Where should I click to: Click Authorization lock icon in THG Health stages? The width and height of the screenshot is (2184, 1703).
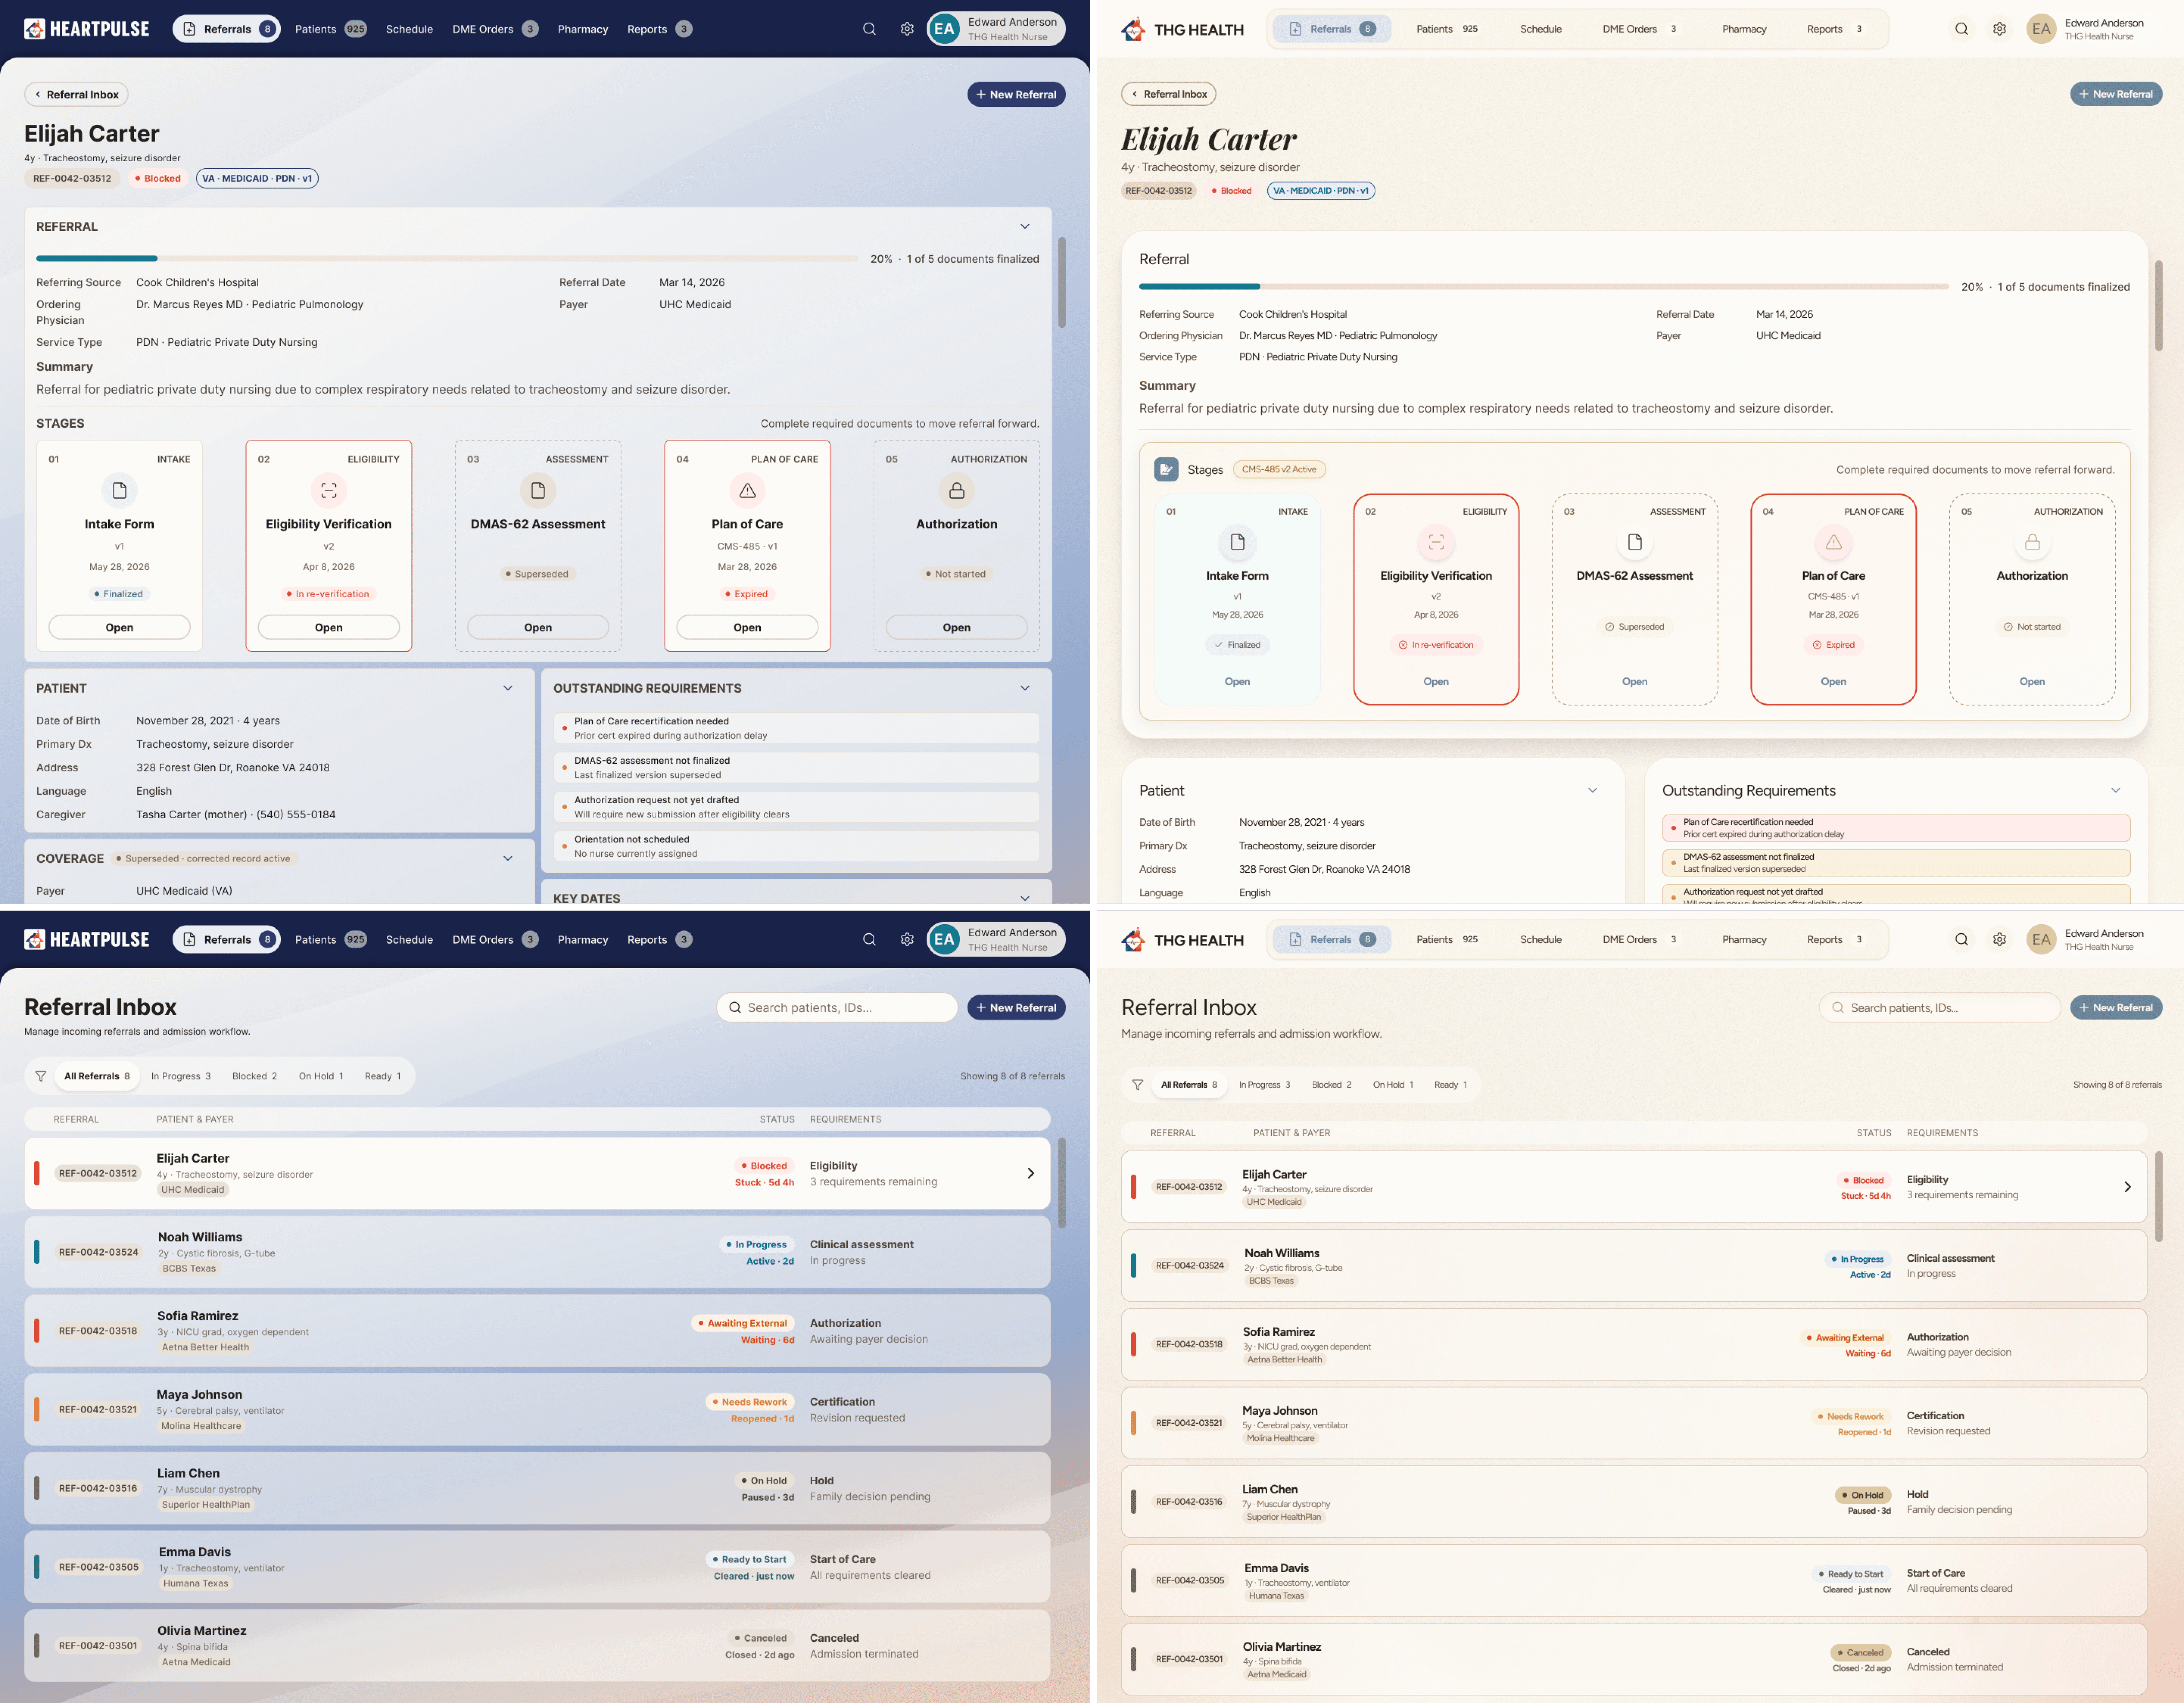[x=2032, y=542]
